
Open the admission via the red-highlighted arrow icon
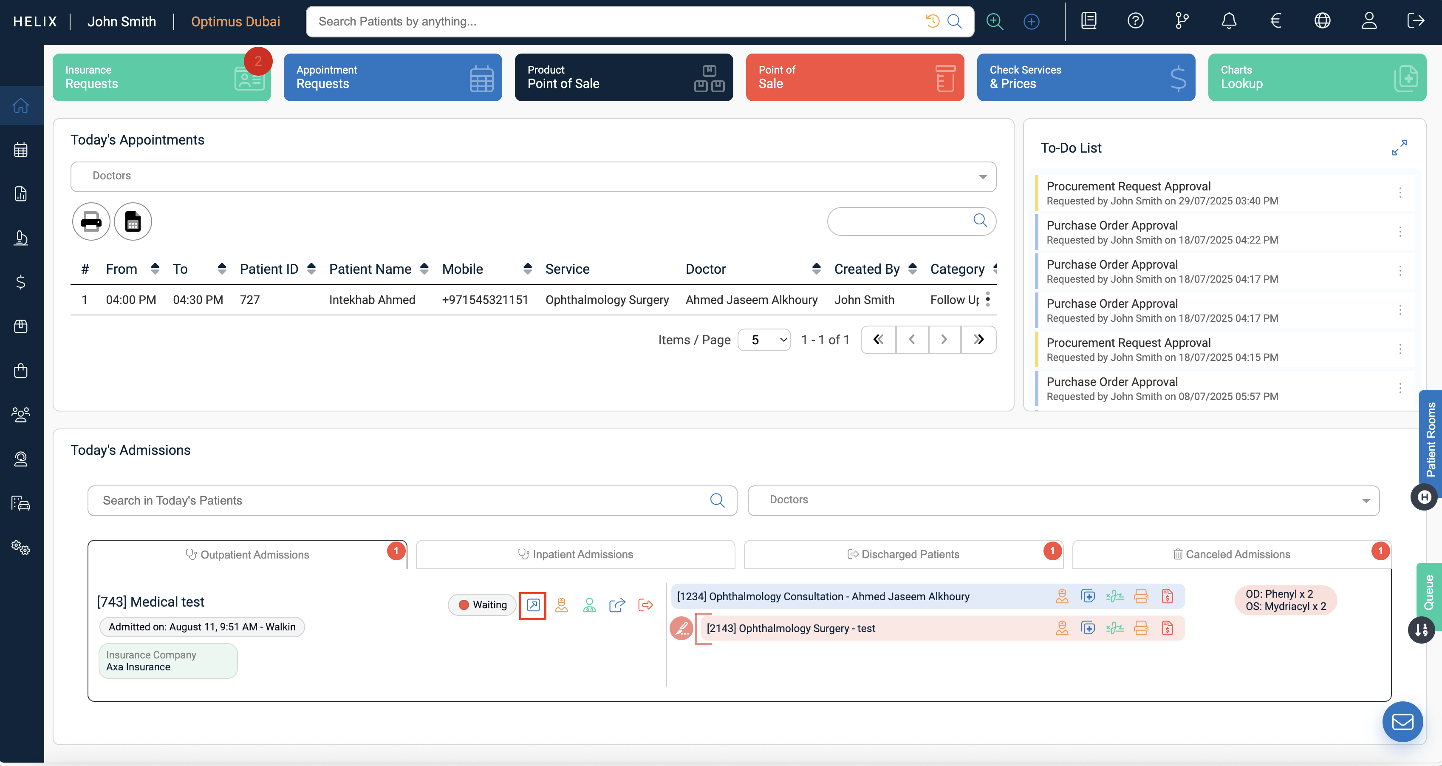click(x=532, y=605)
